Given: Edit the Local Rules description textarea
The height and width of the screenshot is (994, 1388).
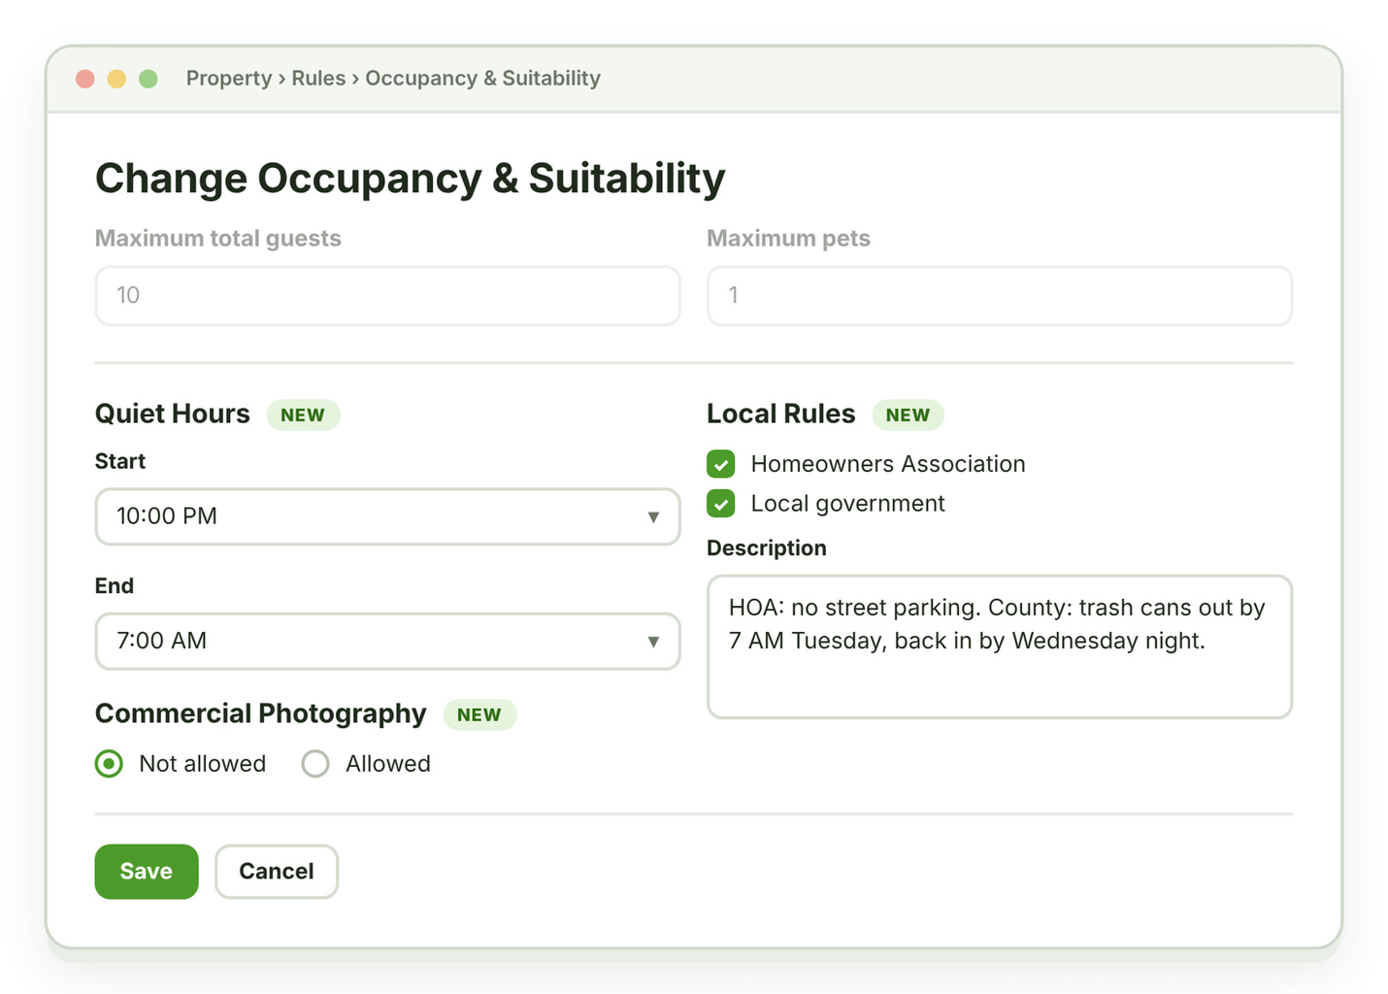Looking at the screenshot, I should pos(1000,646).
